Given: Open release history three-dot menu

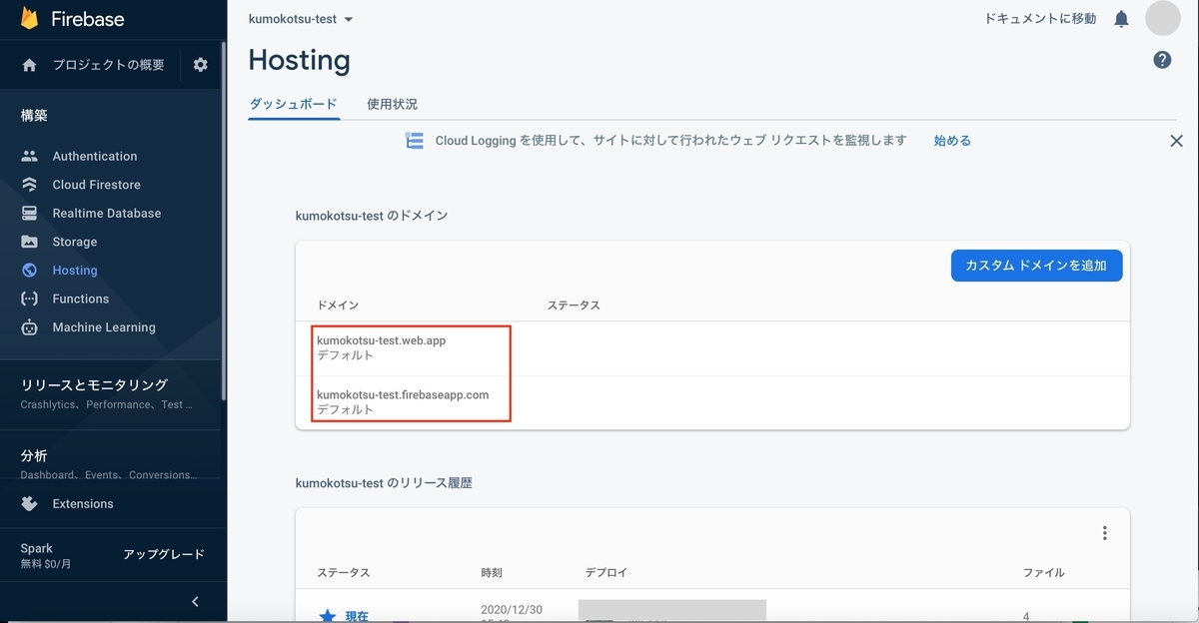Looking at the screenshot, I should [1104, 533].
